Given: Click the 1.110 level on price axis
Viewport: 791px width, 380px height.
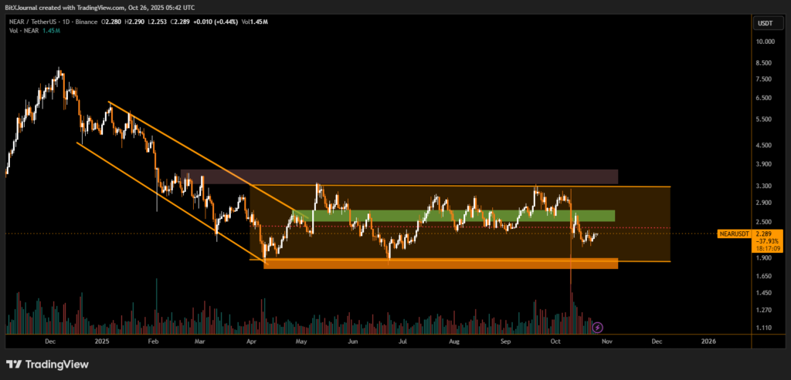Looking at the screenshot, I should click(x=764, y=328).
